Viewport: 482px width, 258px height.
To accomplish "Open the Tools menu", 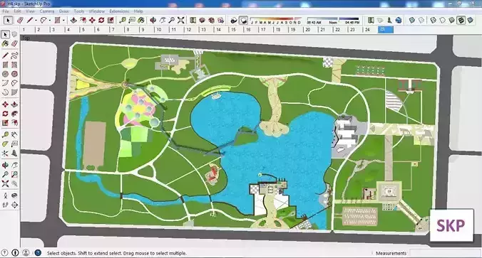I will tap(79, 11).
